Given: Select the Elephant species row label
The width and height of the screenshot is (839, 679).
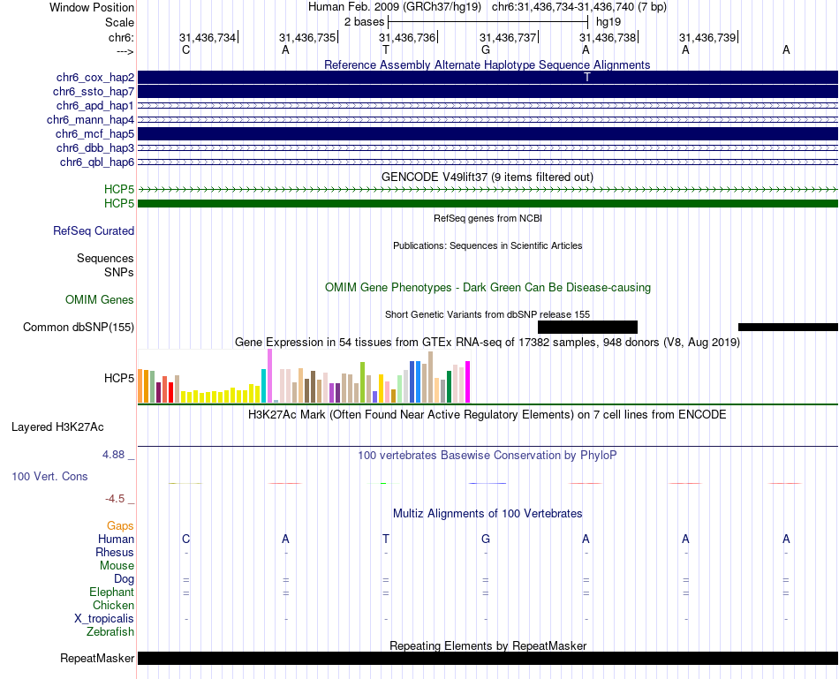Looking at the screenshot, I should pos(111,592).
